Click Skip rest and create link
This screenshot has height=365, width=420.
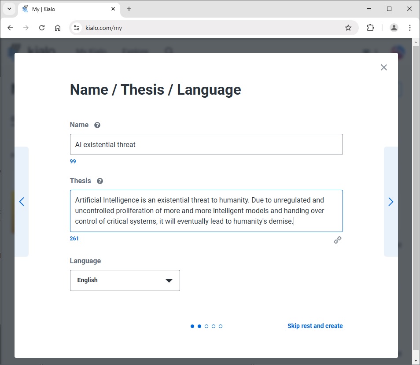[315, 326]
